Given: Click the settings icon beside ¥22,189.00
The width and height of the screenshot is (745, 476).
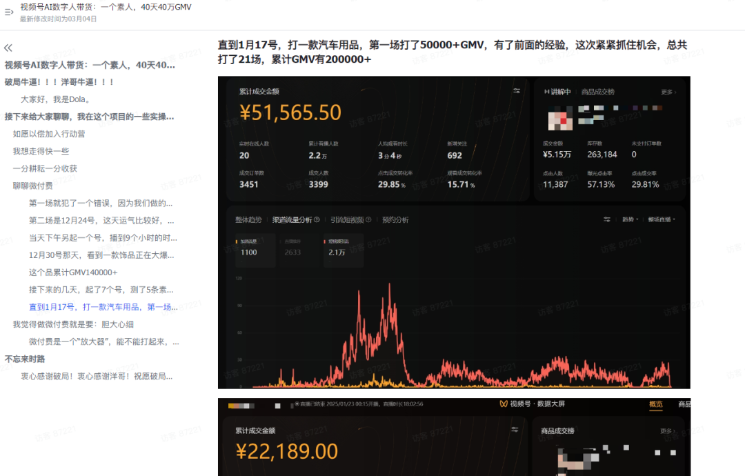Looking at the screenshot, I should [x=515, y=430].
